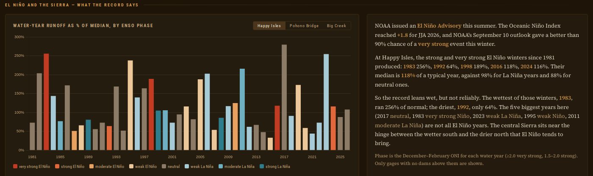Image resolution: width=593 pixels, height=176 pixels.
Task: Click the very strong El Niño legend swatch
Action: click(16, 167)
